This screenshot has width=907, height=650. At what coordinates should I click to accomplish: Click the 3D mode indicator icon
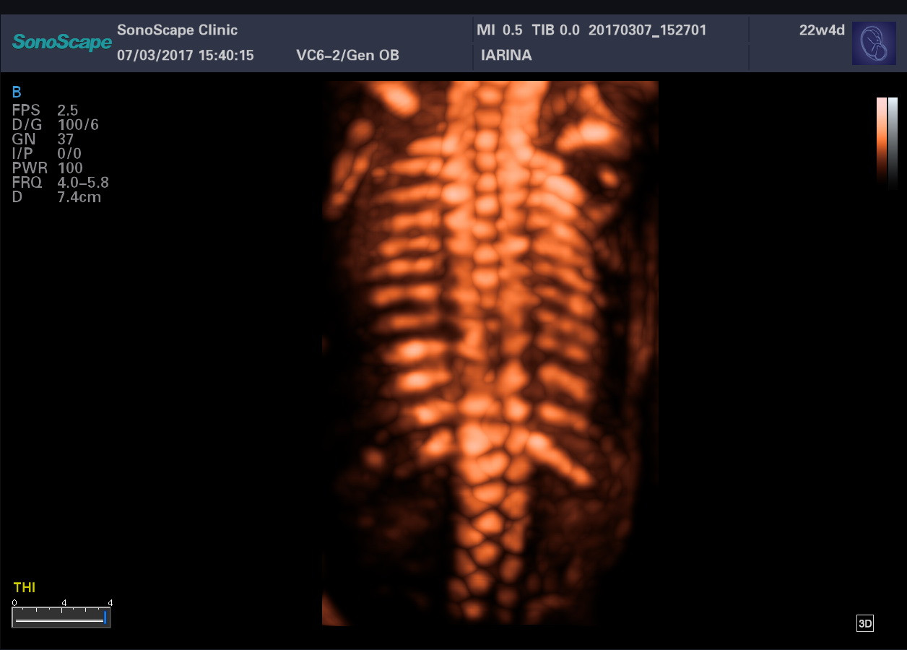click(x=864, y=624)
